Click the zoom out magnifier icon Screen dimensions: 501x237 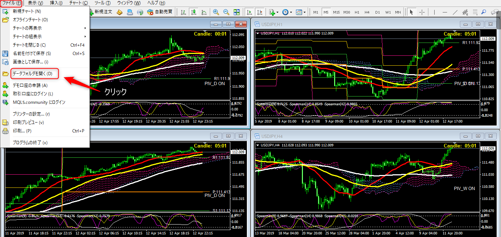click(226, 12)
